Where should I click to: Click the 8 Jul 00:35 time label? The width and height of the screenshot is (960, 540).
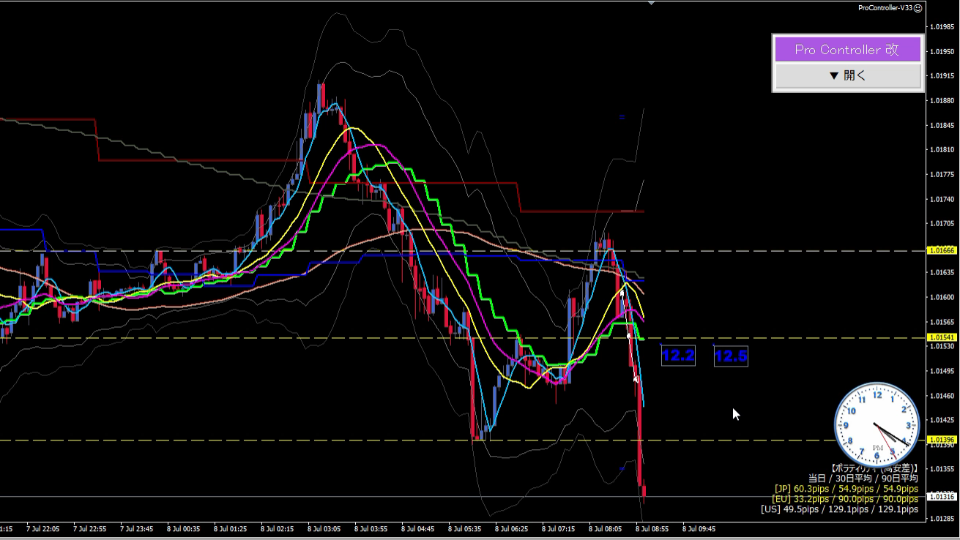point(184,528)
